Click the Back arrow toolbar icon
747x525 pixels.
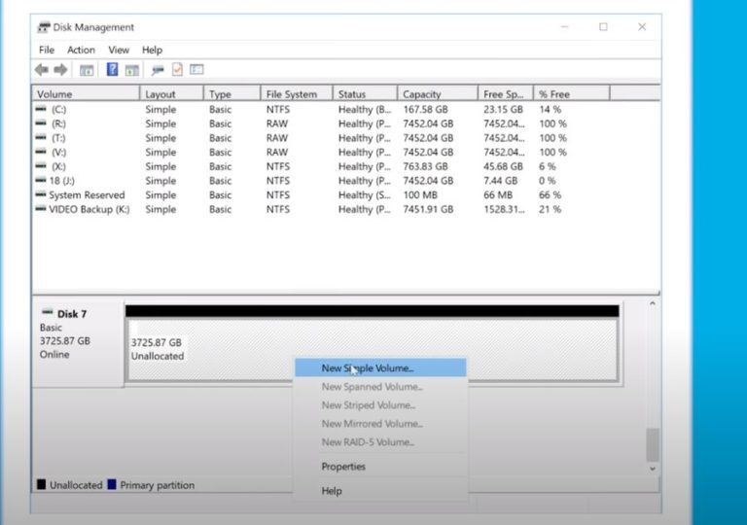[41, 70]
